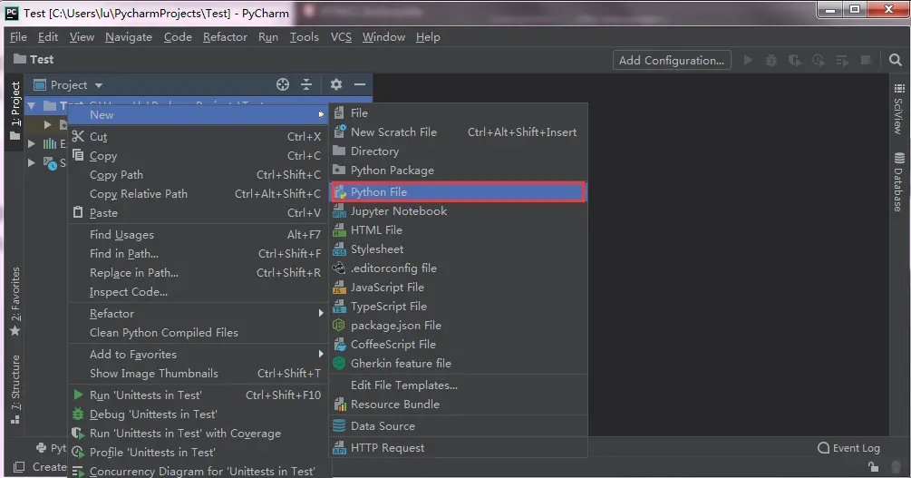Click the greyed Run arrow in toolbar
911x478 pixels.
click(x=749, y=60)
